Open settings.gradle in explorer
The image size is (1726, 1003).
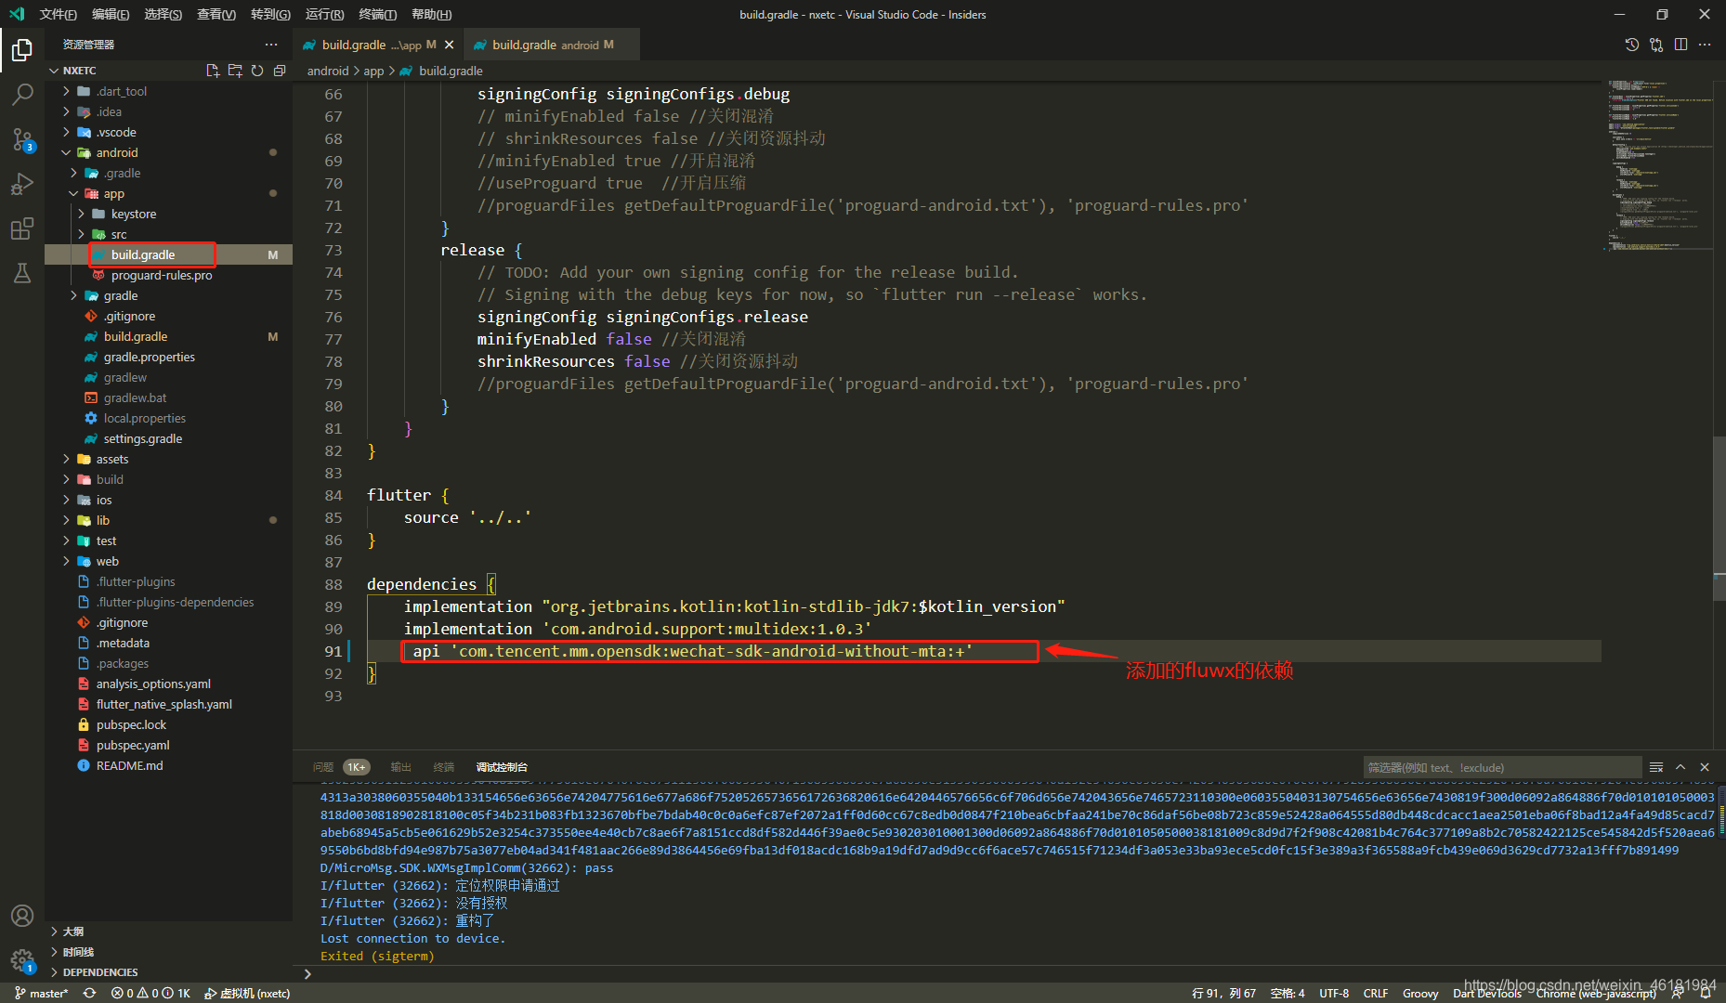pos(143,438)
